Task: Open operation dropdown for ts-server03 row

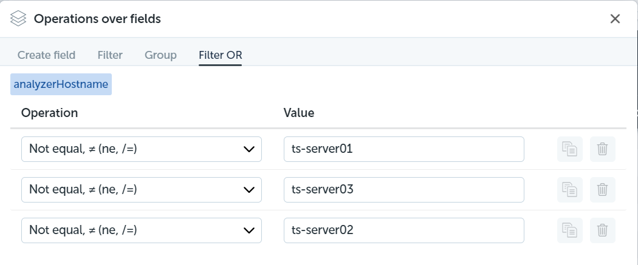Action: pyautogui.click(x=141, y=190)
